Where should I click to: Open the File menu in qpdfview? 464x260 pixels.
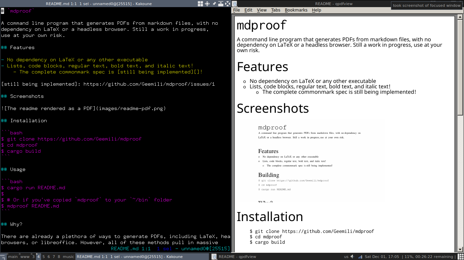(x=237, y=10)
